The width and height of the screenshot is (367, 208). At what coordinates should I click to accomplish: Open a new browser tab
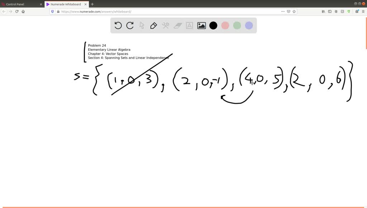(92, 4)
